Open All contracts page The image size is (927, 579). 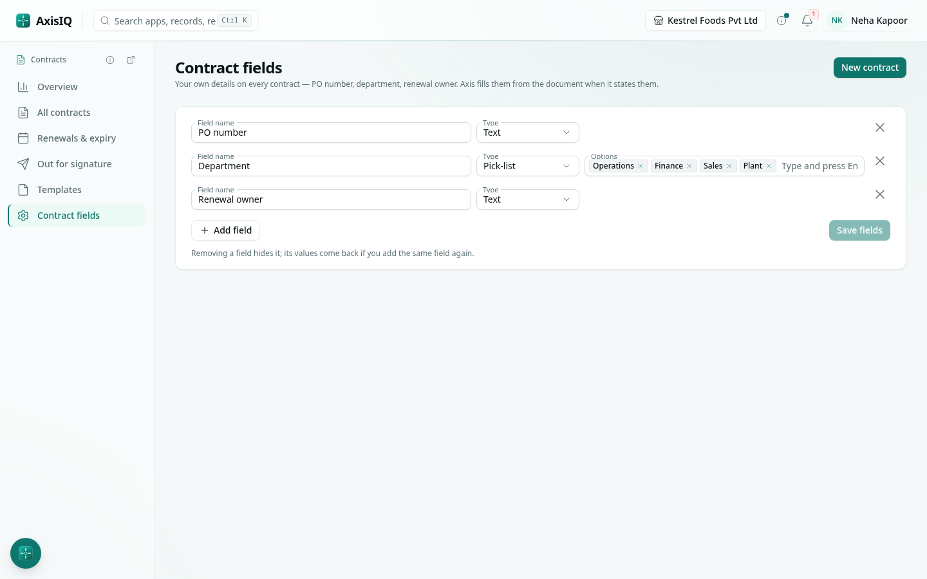pos(77,113)
